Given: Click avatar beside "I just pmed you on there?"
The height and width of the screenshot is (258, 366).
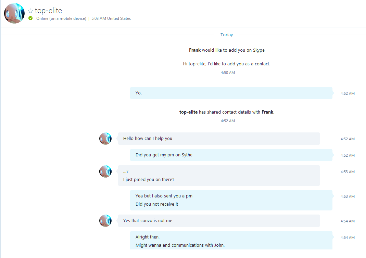Looking at the screenshot, I should (105, 171).
